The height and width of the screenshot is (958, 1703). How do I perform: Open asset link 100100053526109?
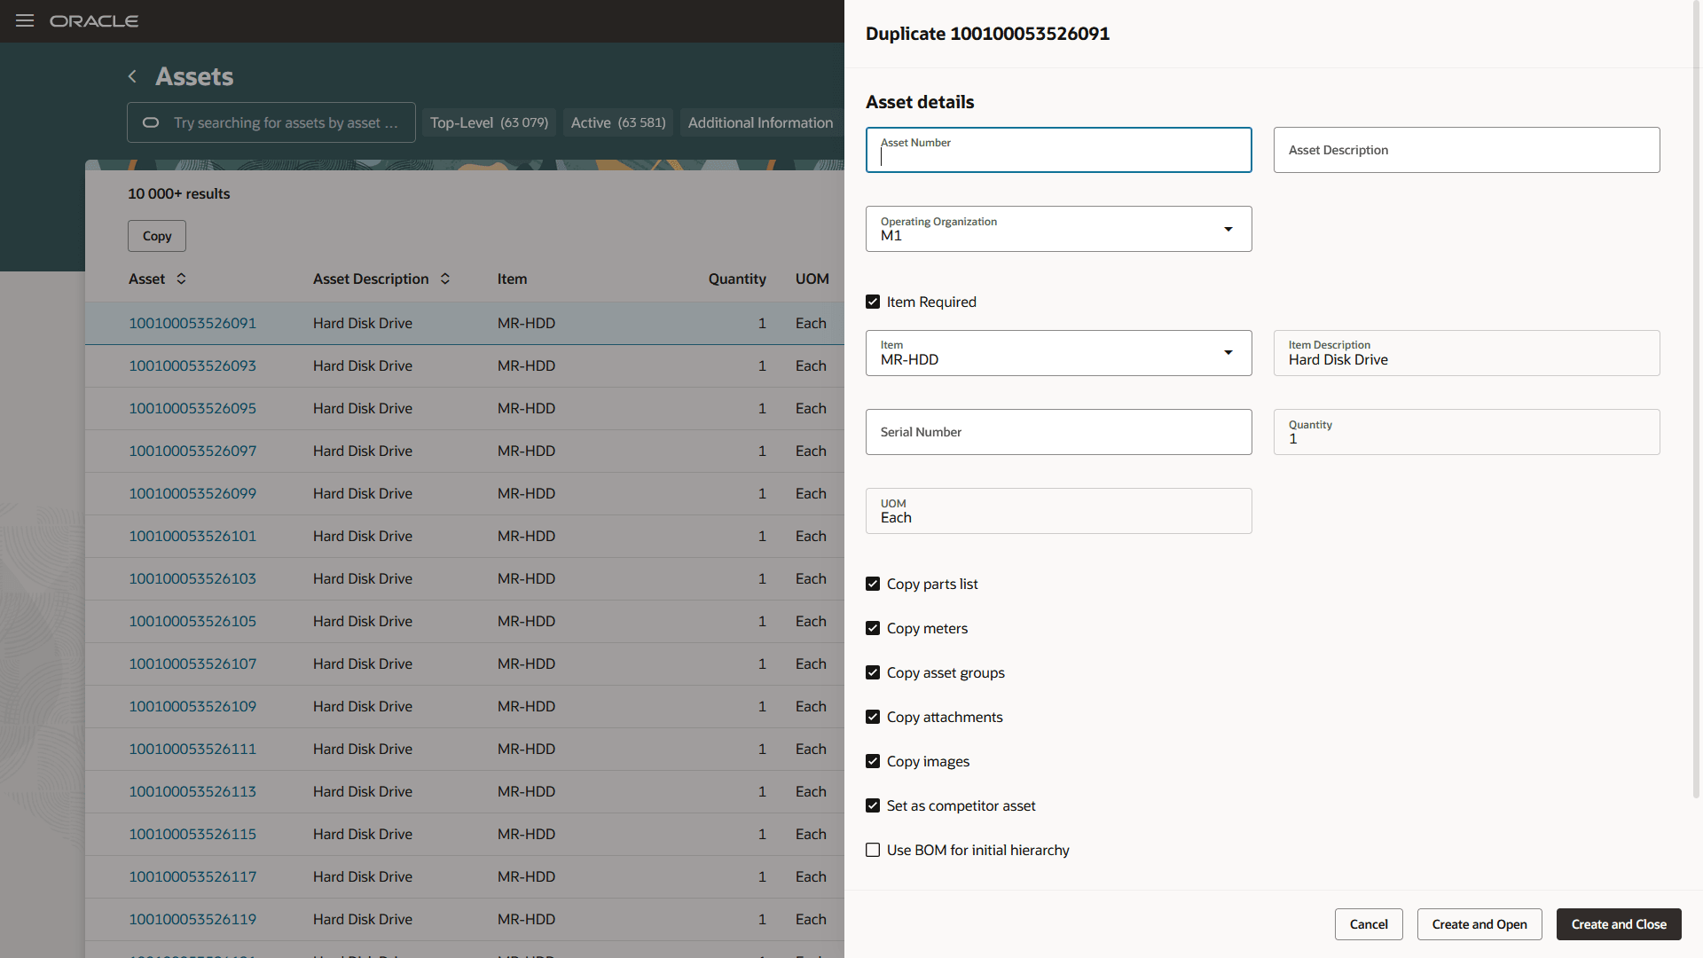click(x=192, y=706)
